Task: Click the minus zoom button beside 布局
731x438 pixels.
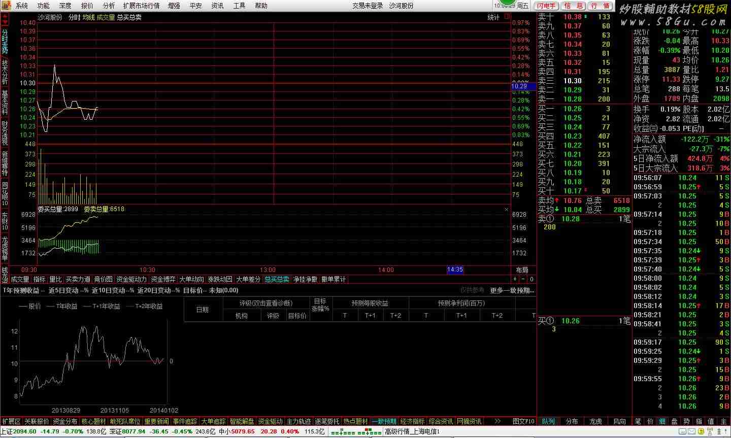Action: (x=523, y=279)
